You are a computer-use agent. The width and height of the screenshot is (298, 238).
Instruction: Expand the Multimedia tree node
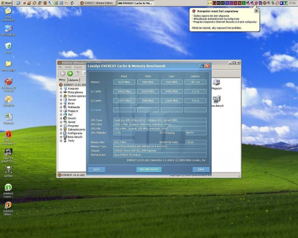(61, 107)
